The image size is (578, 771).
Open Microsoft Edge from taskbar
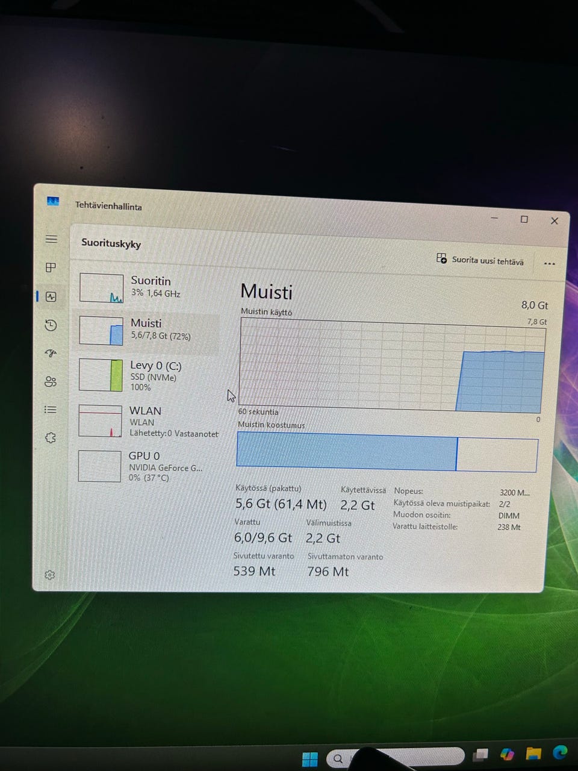coord(560,752)
